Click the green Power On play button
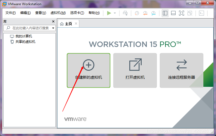 pos(109,13)
